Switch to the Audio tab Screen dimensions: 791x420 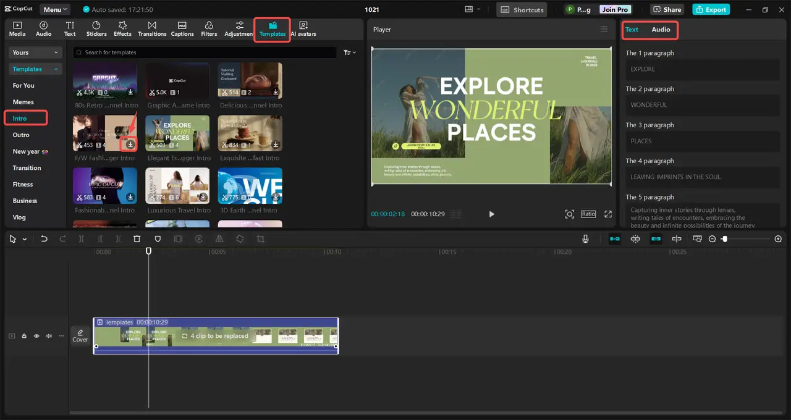point(661,30)
